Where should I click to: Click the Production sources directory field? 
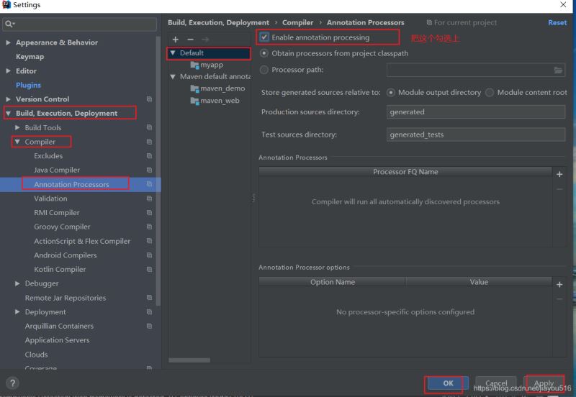pos(475,112)
